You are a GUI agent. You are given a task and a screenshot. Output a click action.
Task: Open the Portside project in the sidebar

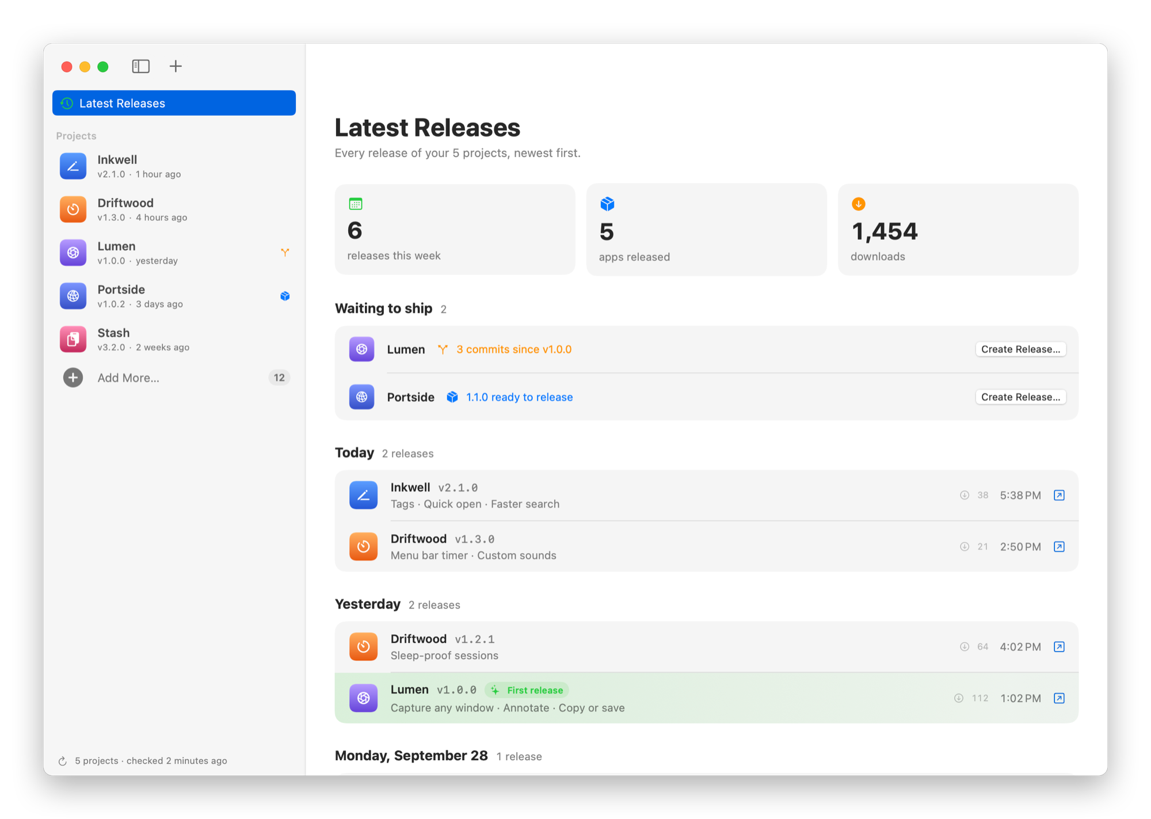click(x=174, y=296)
